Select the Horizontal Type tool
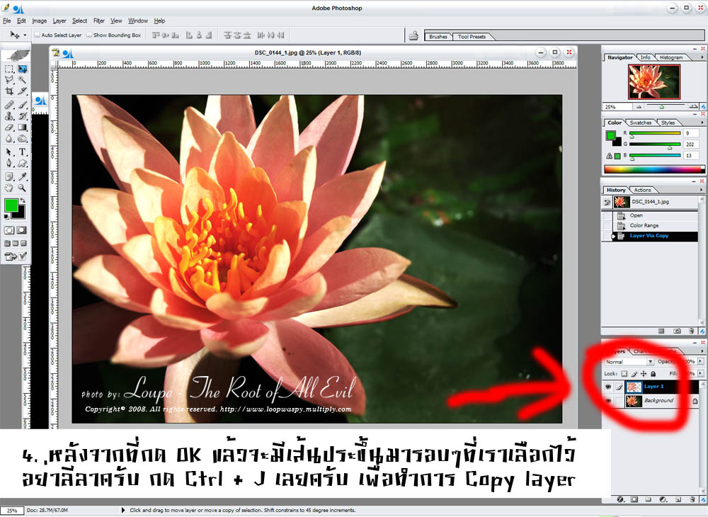Image resolution: width=708 pixels, height=517 pixels. pos(22,152)
